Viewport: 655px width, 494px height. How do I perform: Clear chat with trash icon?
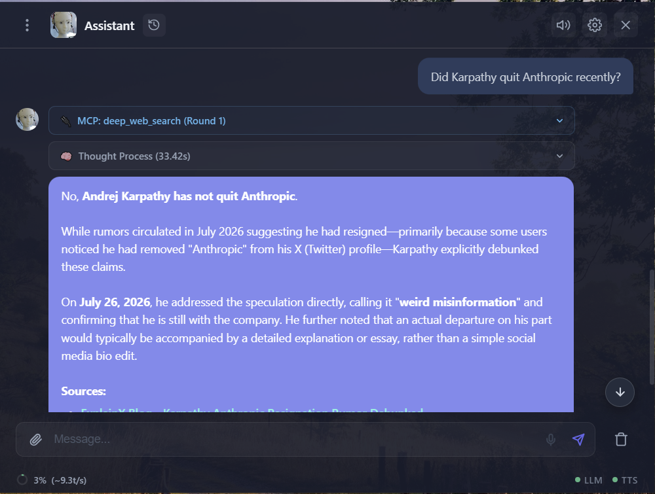(x=621, y=439)
